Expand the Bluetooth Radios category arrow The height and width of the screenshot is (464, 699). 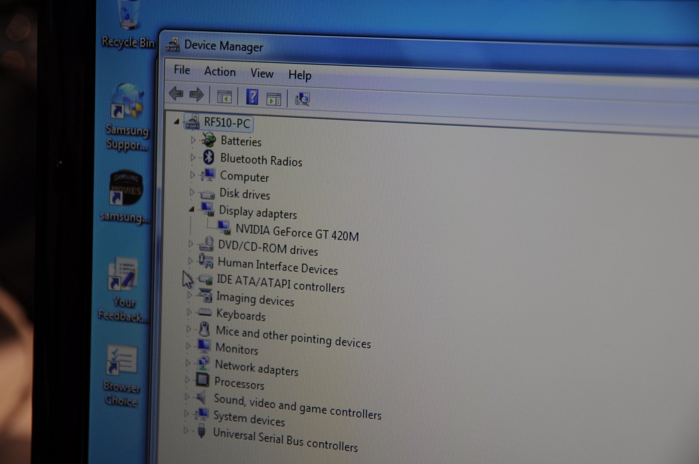coord(192,157)
